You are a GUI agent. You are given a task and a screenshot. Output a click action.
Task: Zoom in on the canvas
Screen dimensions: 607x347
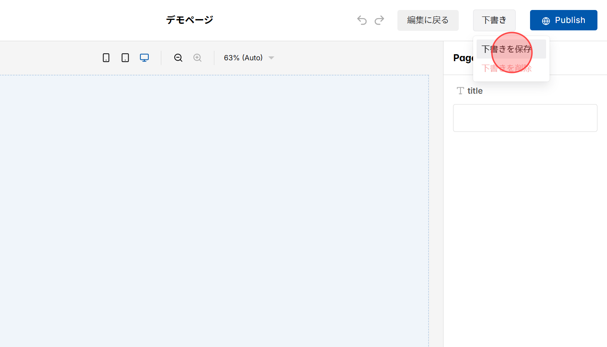click(197, 57)
